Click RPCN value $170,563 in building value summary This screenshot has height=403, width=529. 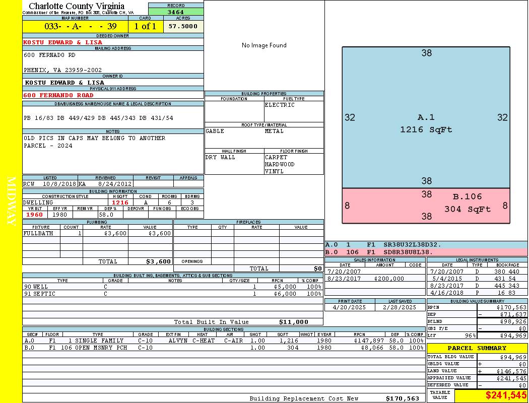(x=511, y=308)
